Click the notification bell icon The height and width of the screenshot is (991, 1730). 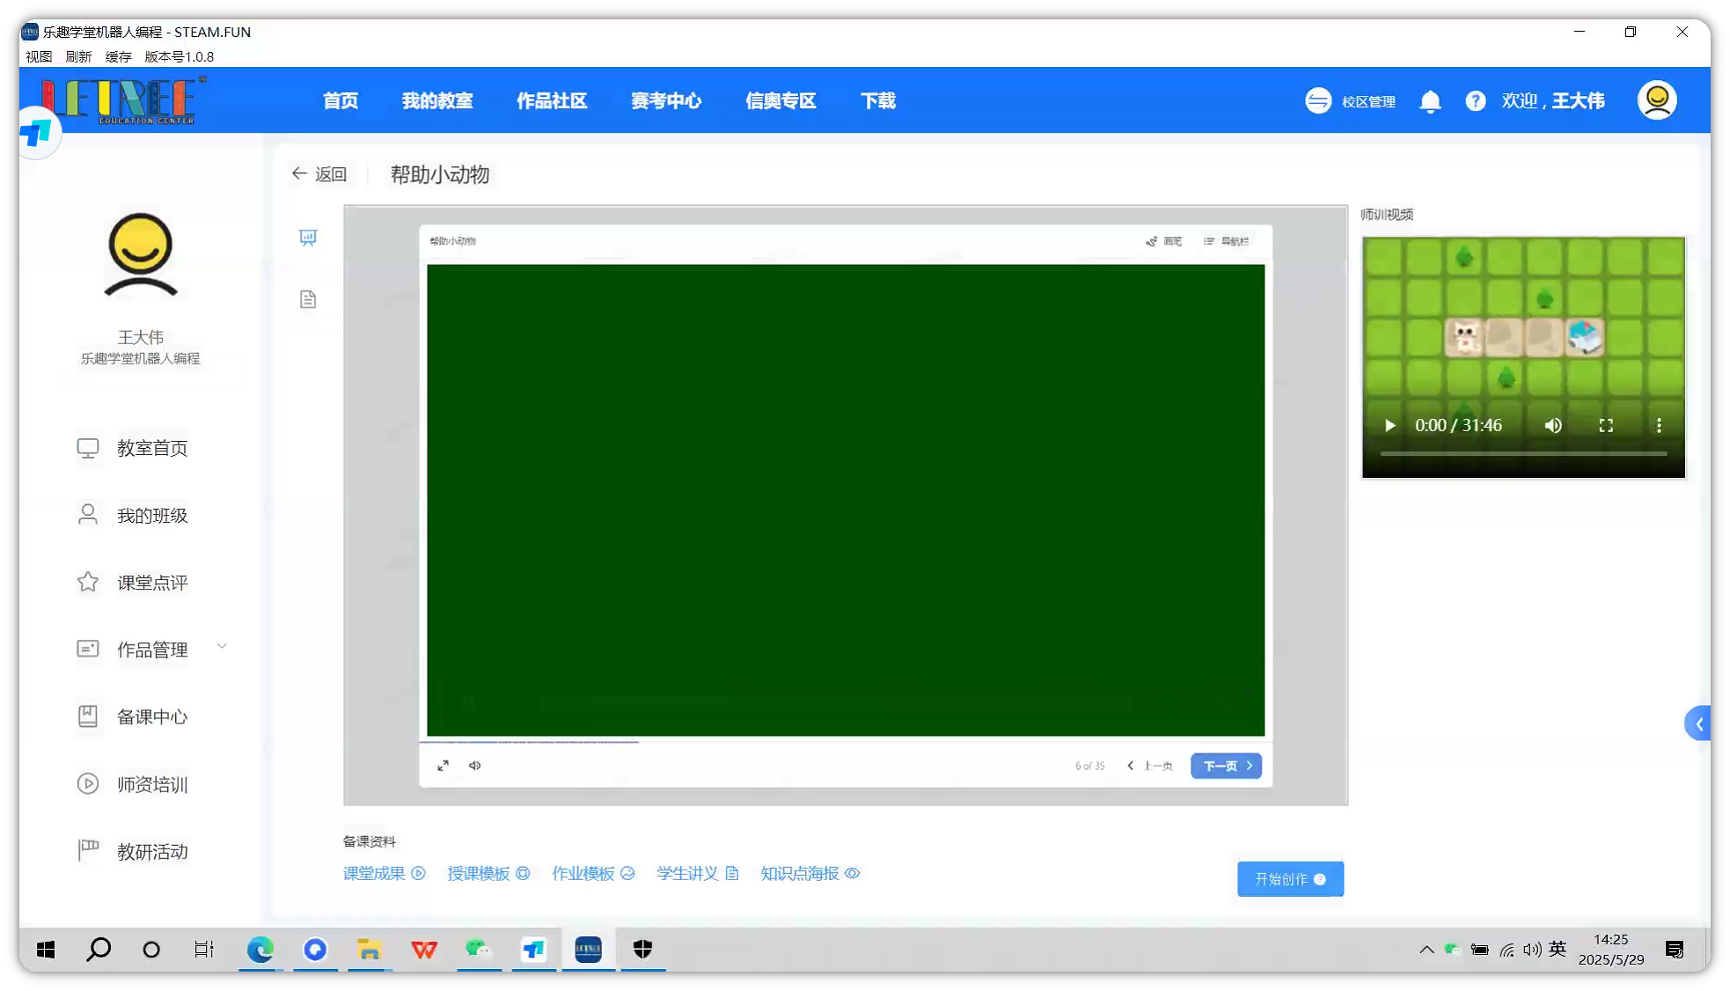click(x=1430, y=102)
